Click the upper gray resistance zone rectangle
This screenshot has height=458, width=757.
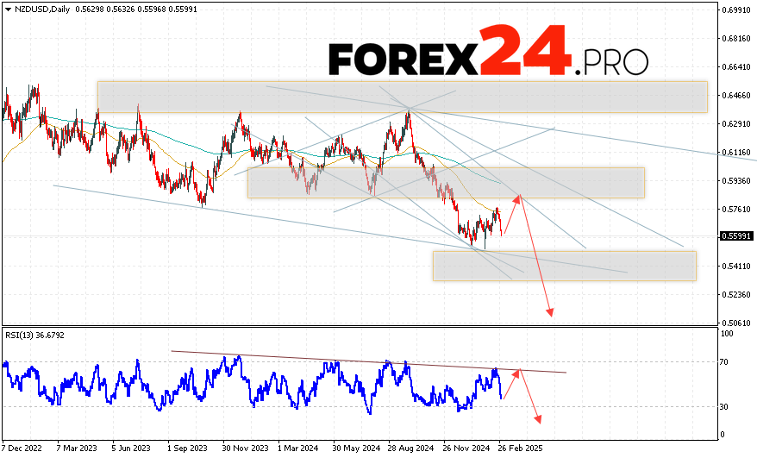pyautogui.click(x=402, y=97)
